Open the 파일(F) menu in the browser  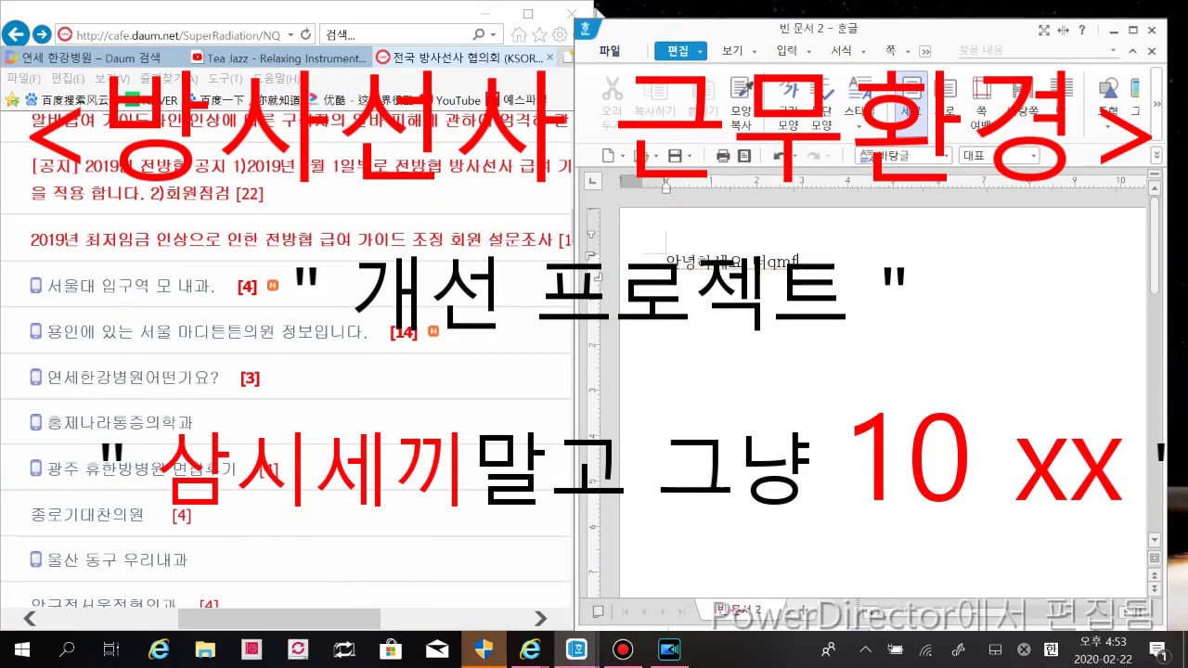coord(23,79)
